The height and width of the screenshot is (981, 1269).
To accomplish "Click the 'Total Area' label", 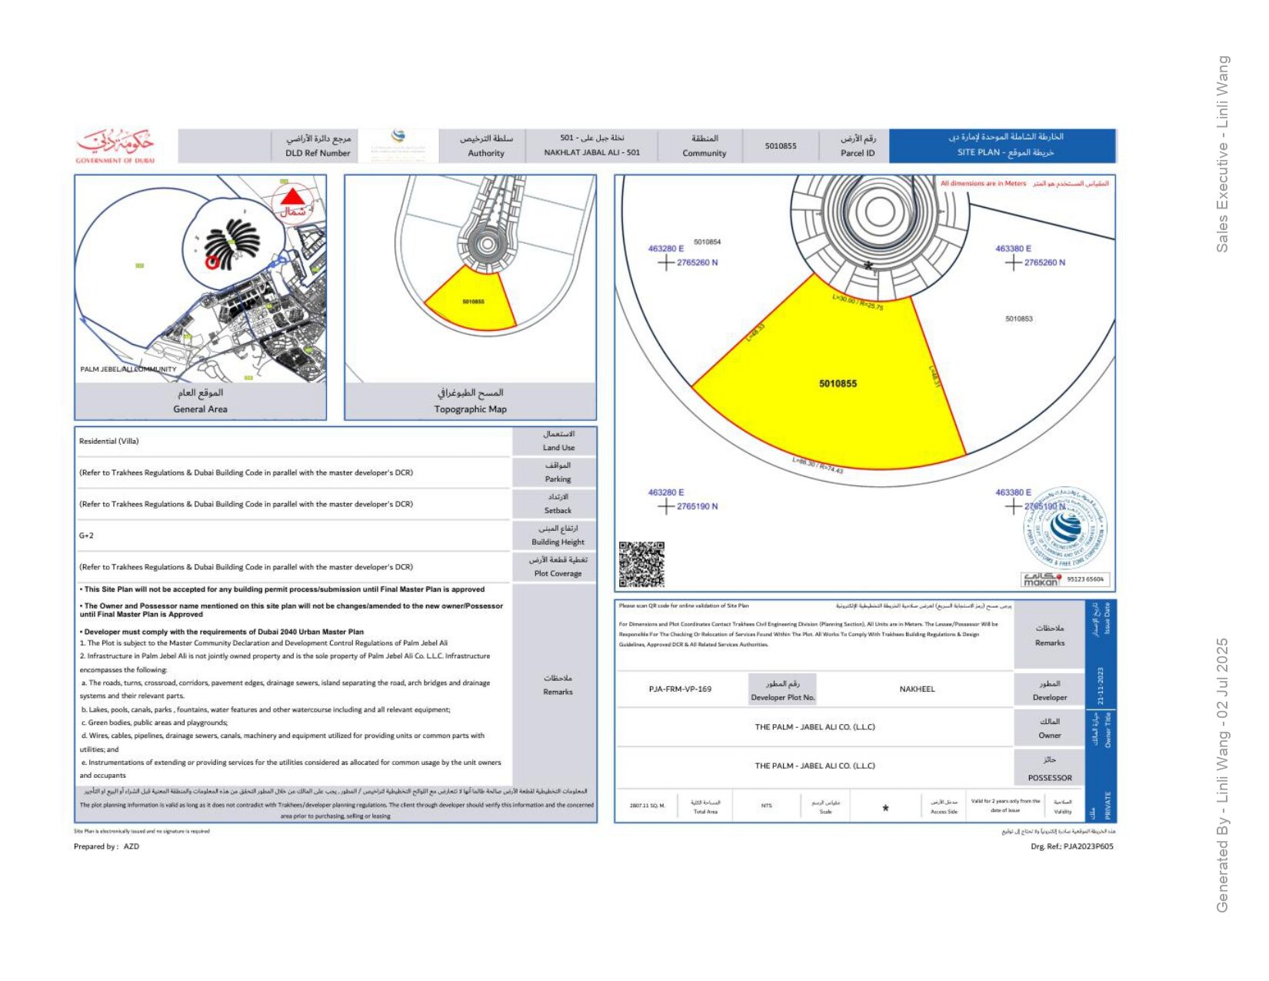I will point(705,812).
